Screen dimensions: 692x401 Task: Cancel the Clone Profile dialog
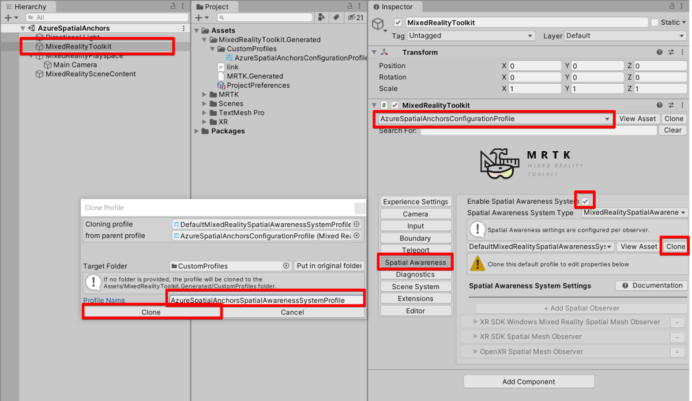tap(292, 312)
